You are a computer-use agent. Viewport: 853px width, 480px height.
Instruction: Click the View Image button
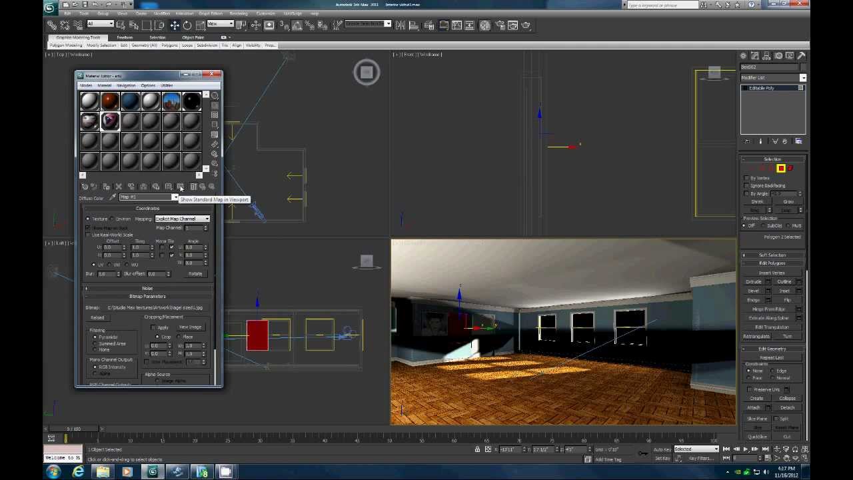pos(189,327)
